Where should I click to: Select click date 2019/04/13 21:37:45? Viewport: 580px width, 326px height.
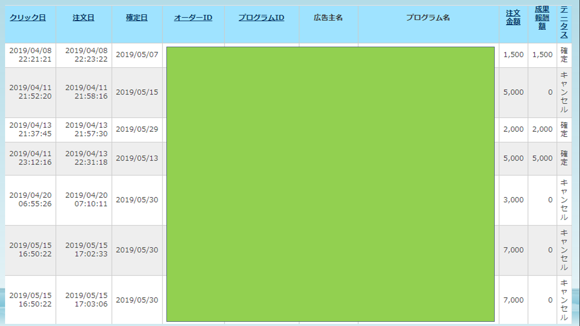[x=30, y=129]
